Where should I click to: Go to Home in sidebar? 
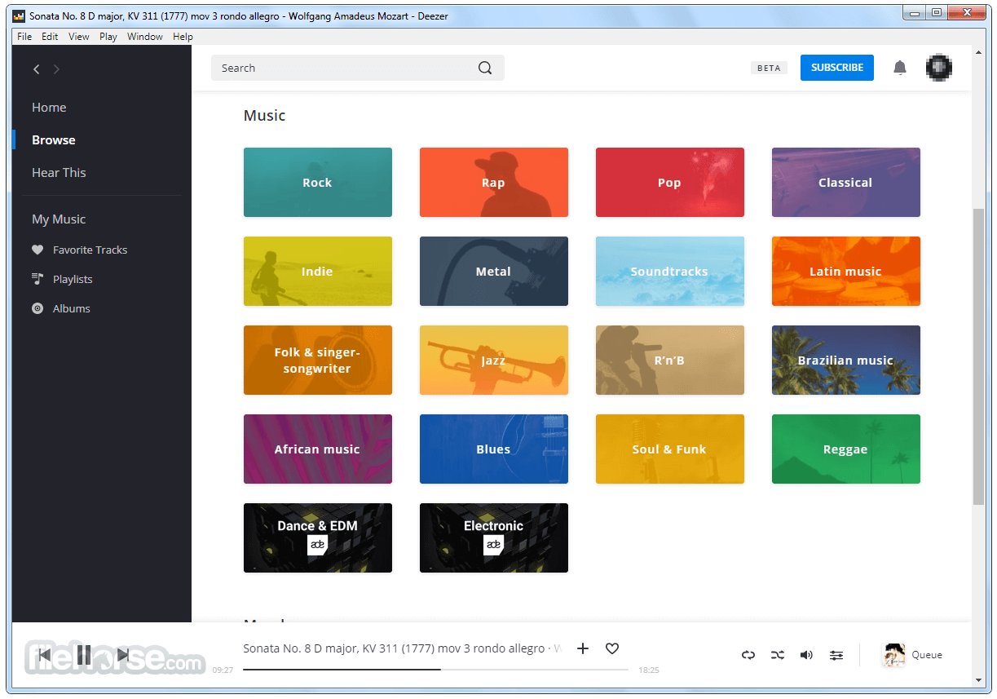click(49, 107)
